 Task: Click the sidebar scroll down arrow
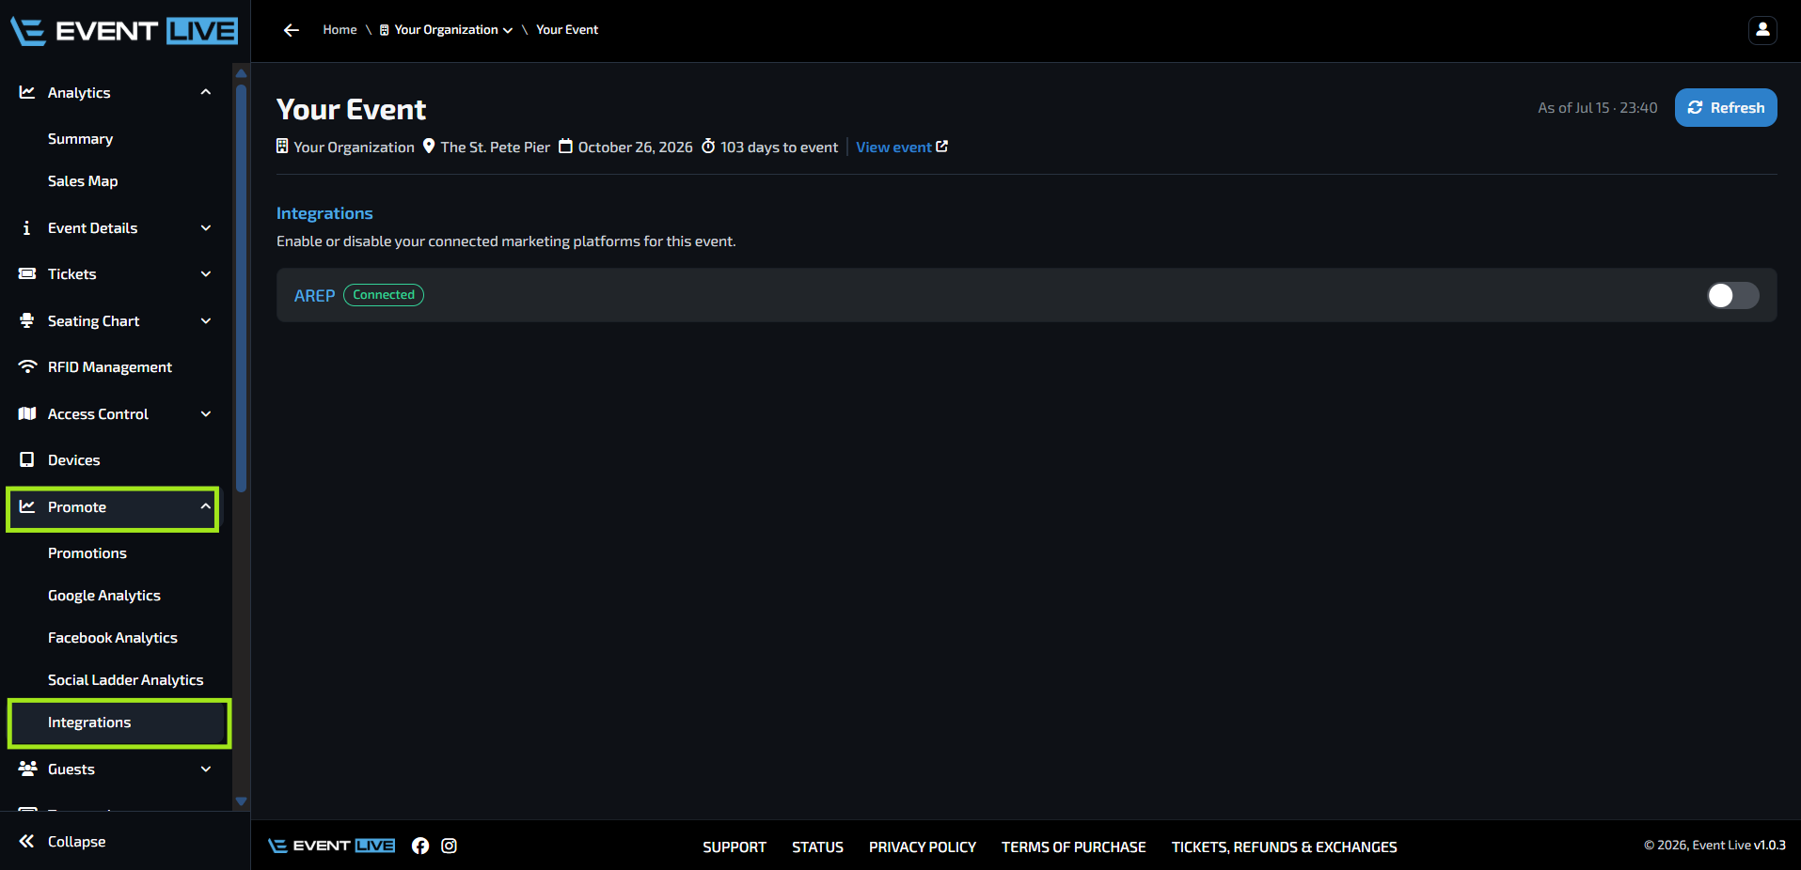pos(241,801)
